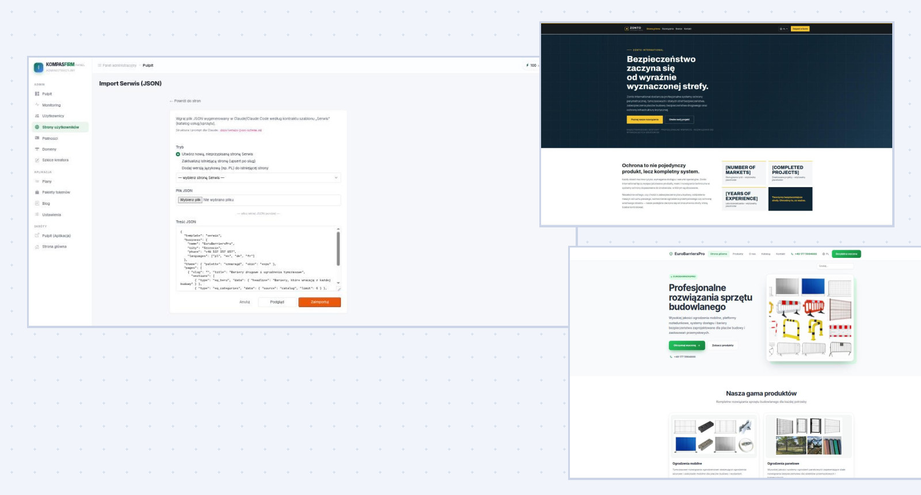Open Szkice kreatora via its pencil icon
Screen dimensions: 921x495
point(37,160)
